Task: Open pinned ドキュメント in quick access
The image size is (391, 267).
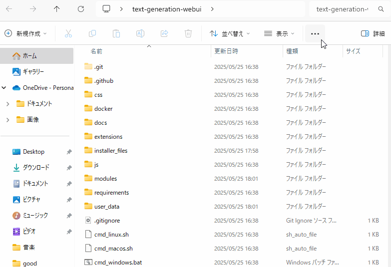Action: pos(35,184)
